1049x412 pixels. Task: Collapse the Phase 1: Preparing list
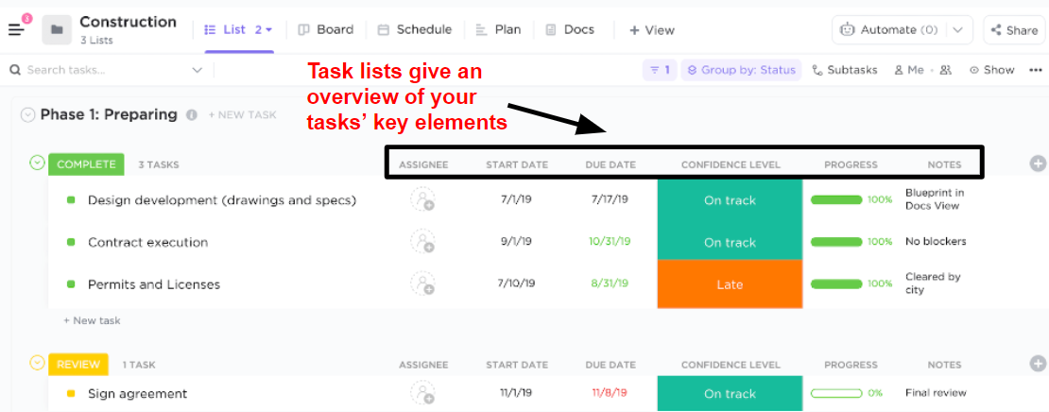(x=27, y=115)
